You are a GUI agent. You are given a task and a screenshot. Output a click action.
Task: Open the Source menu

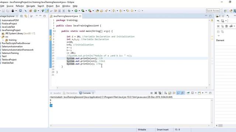point(10,6)
